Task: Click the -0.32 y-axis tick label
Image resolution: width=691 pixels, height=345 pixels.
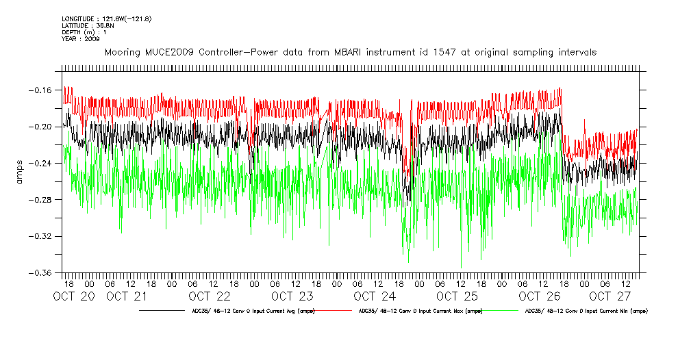Action: coord(45,236)
